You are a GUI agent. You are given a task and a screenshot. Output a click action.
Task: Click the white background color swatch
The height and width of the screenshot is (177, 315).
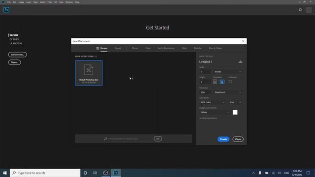click(x=235, y=113)
